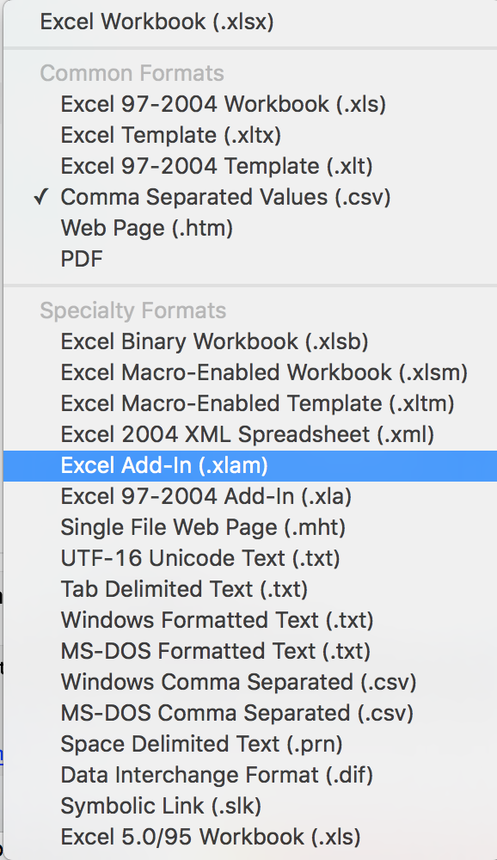
Task: Choose Excel 97-2004 Workbook (.xls)
Action: [x=250, y=104]
